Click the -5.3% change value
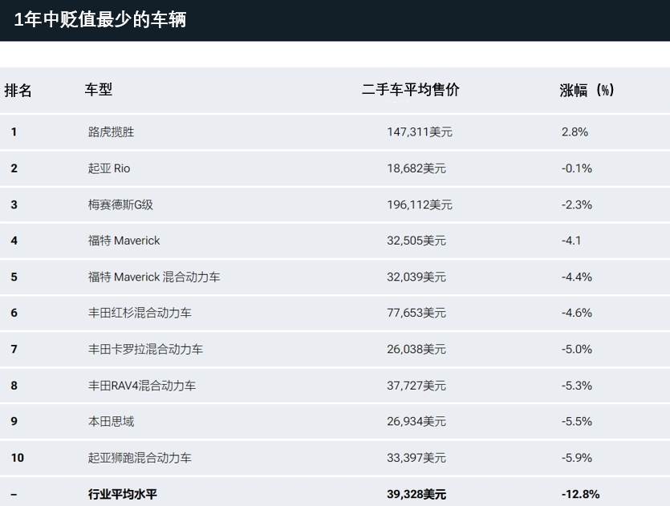The width and height of the screenshot is (670, 506). tap(577, 386)
